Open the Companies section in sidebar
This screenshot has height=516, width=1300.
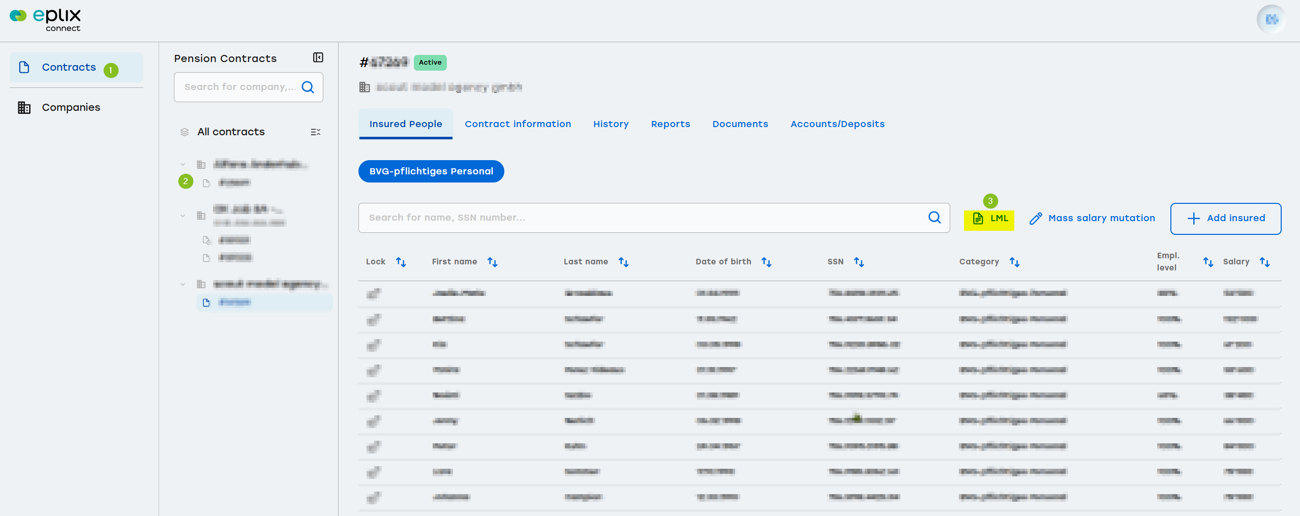76,107
